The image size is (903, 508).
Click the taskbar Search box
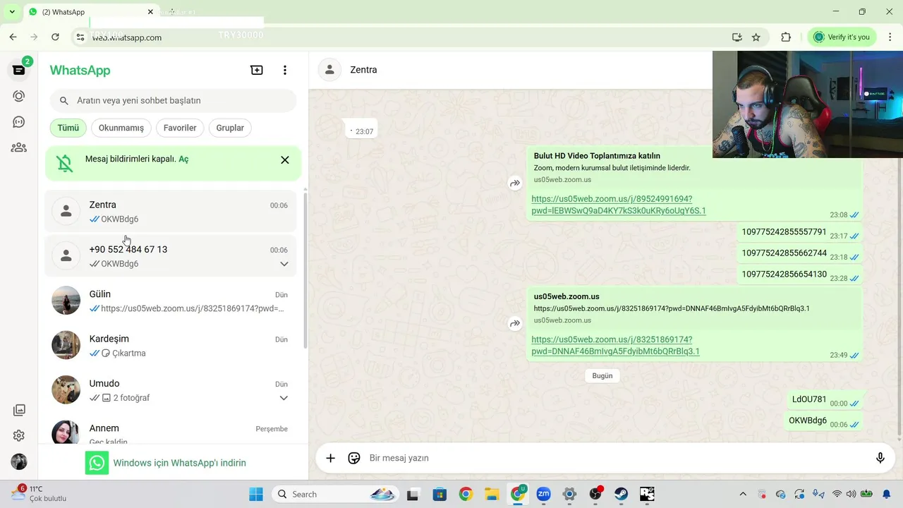(x=335, y=494)
